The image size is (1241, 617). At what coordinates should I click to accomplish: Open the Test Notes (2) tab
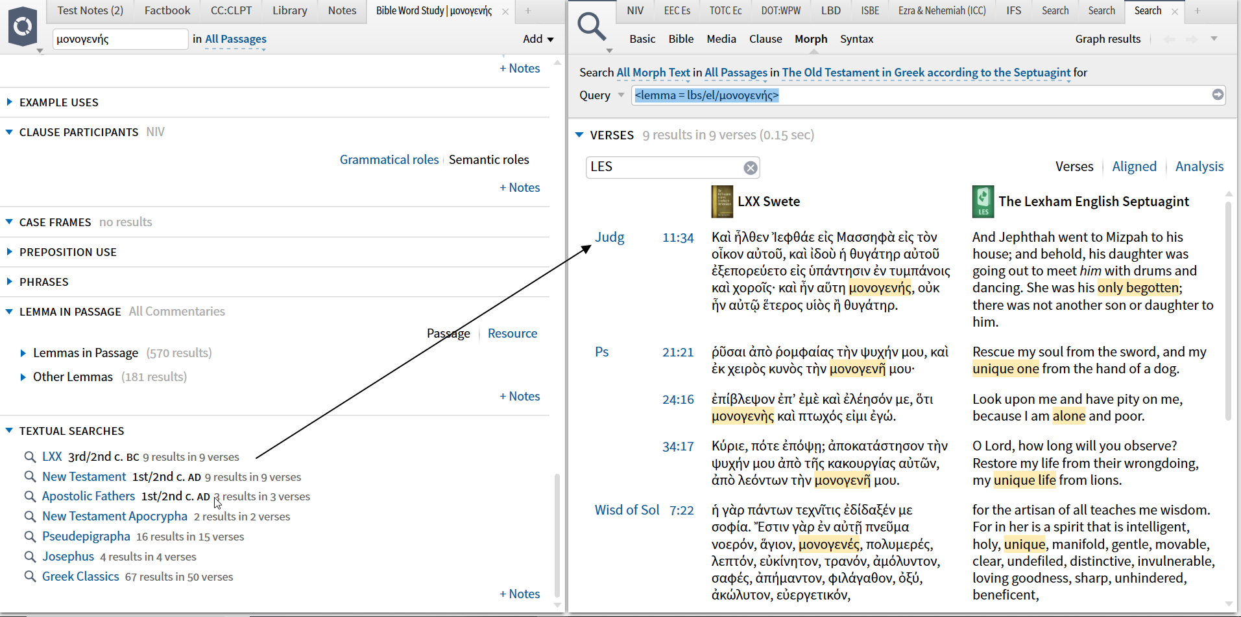coord(90,11)
